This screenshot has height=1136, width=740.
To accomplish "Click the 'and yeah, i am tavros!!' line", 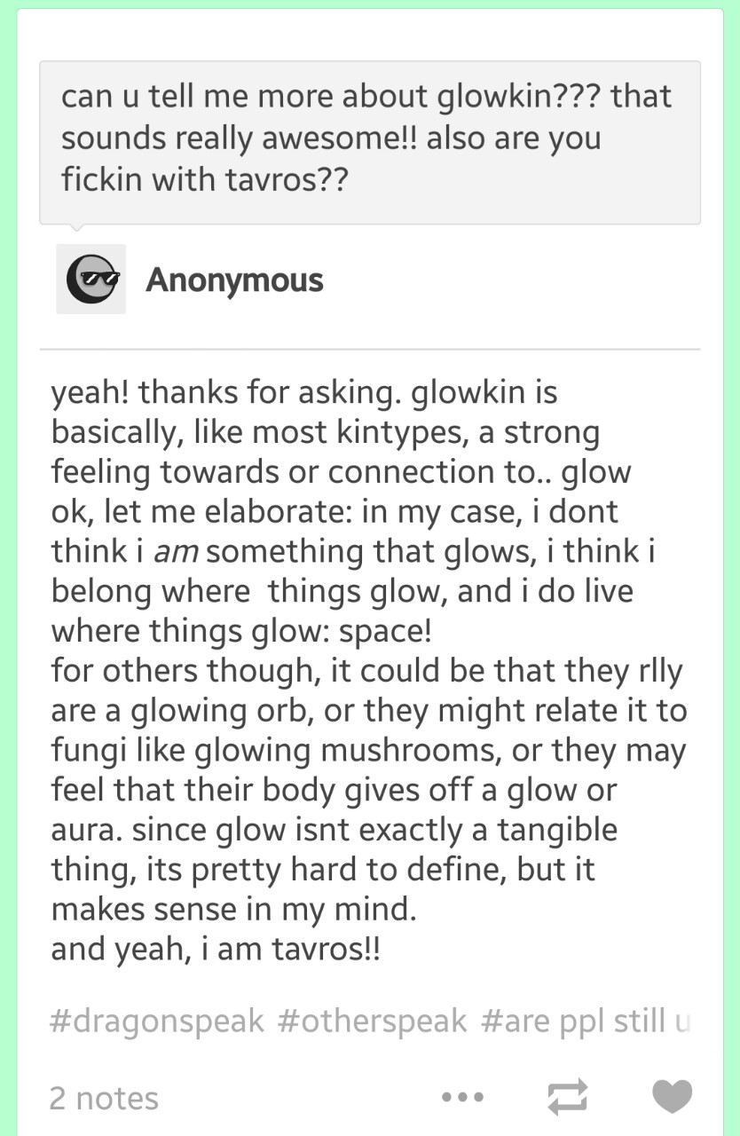I will 216,950.
